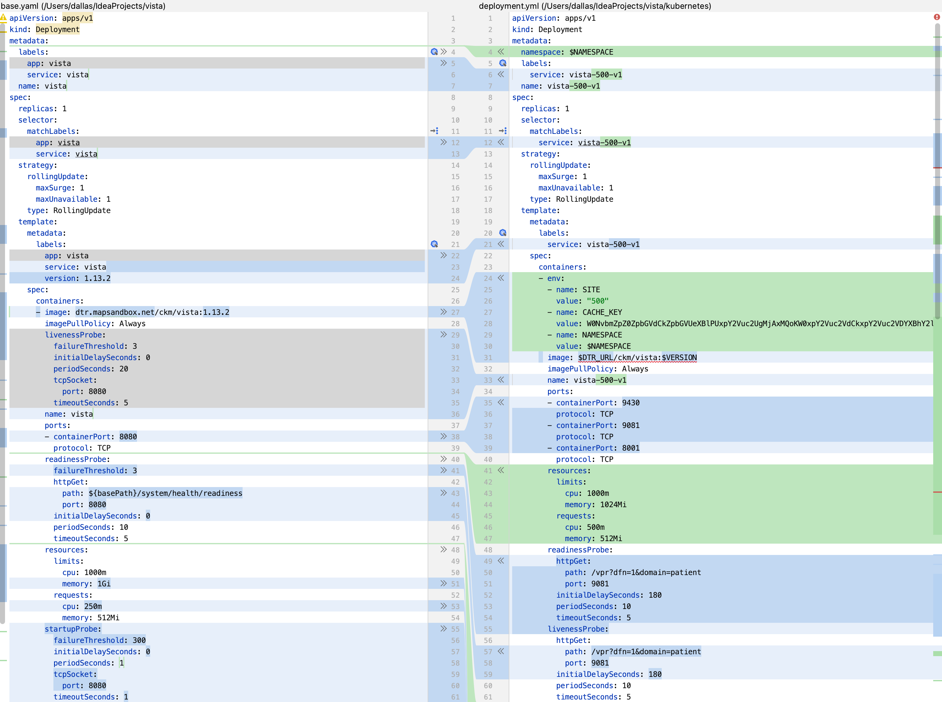Accept httpGet block arrow at right line 49
The height and width of the screenshot is (702, 942).
501,561
